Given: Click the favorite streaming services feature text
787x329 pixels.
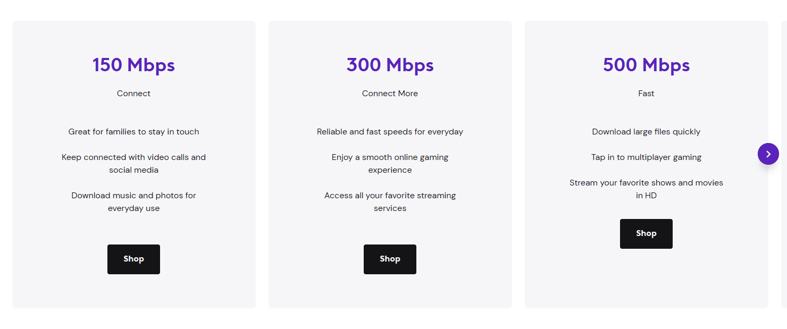Looking at the screenshot, I should [x=390, y=202].
